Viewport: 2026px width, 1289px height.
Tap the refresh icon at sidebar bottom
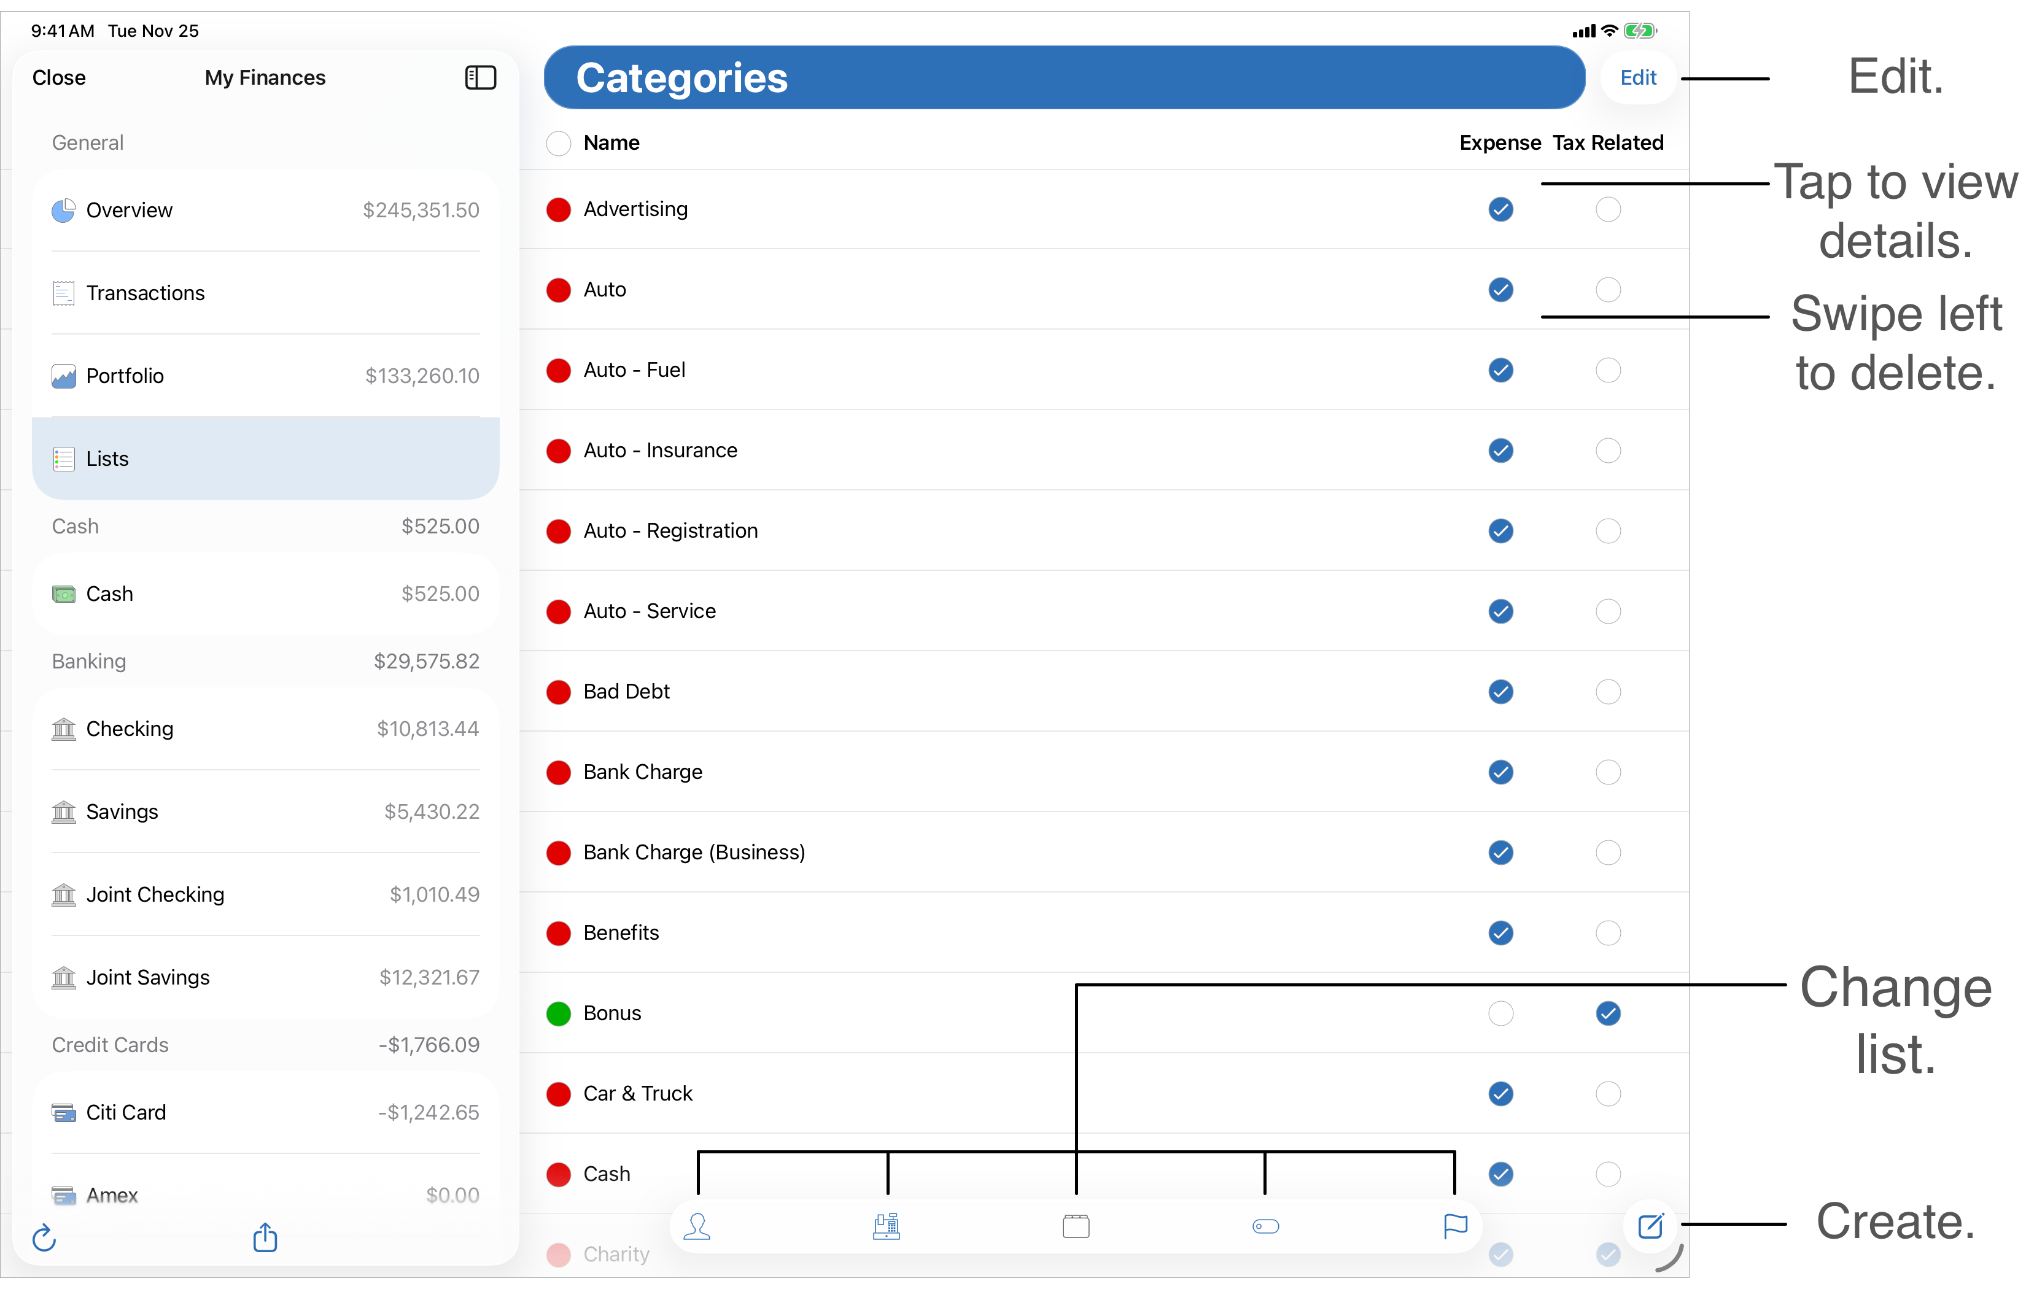[44, 1237]
